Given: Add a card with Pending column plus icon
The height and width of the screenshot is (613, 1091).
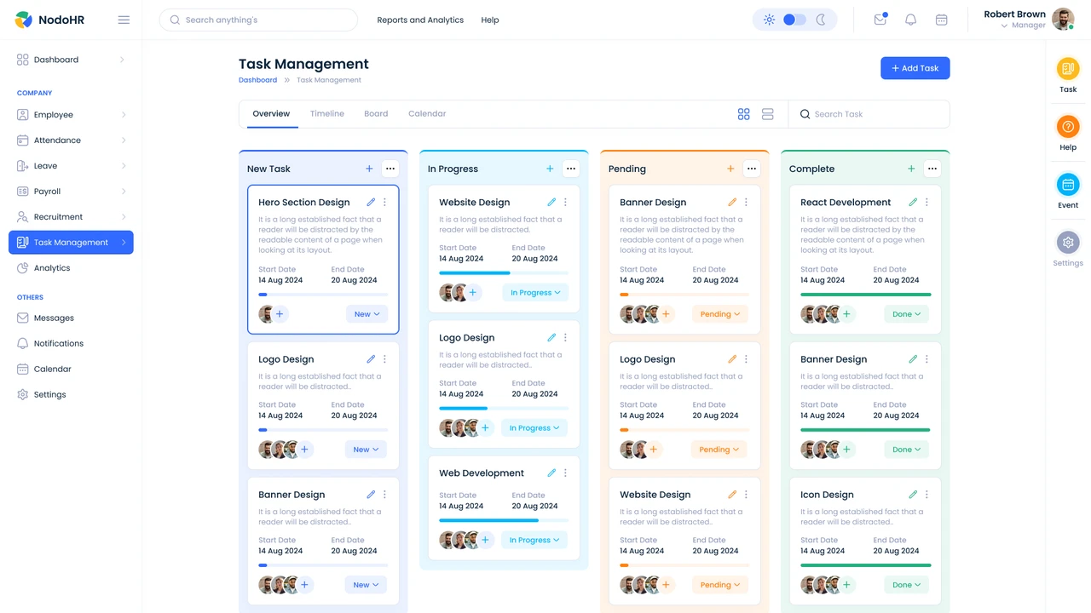Looking at the screenshot, I should (x=730, y=169).
